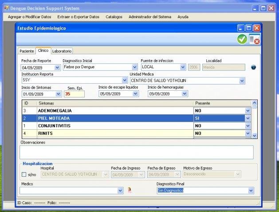This screenshot has width=279, height=212.
Task: Open the Unidad Medica dropdown
Action: [242, 81]
